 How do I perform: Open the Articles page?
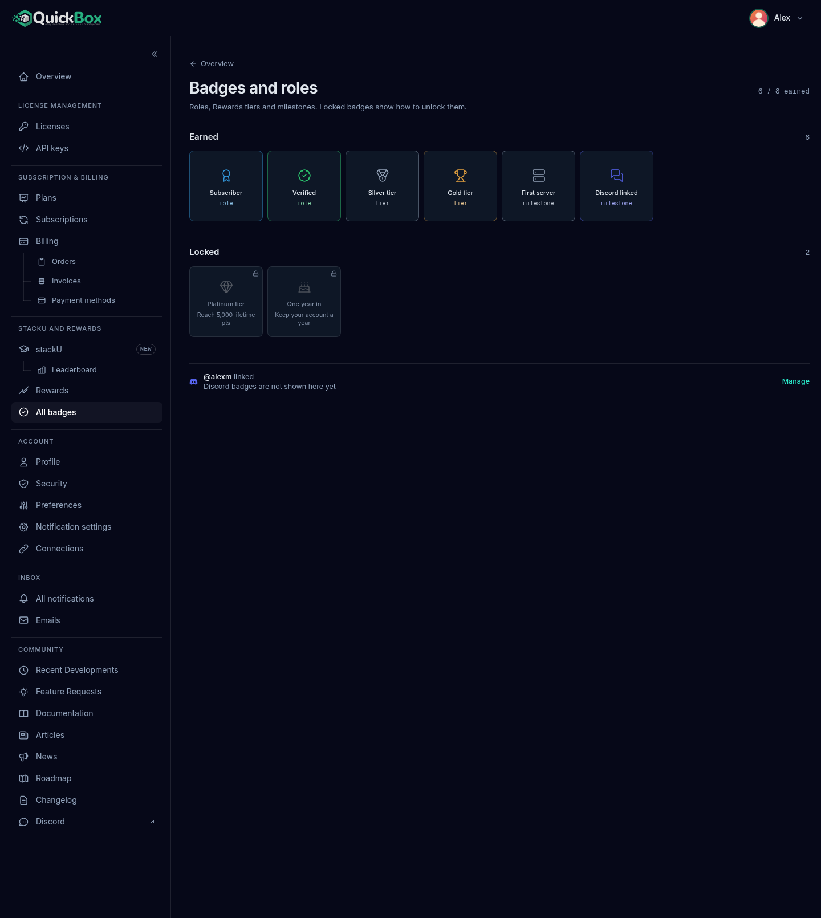pos(87,735)
